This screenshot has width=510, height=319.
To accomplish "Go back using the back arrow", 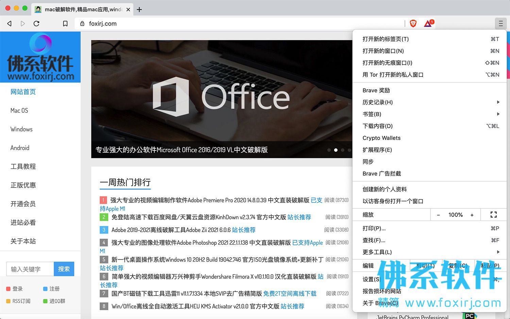I will click(10, 23).
